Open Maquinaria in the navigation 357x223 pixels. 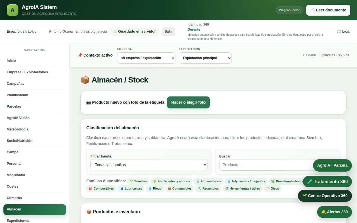(x=35, y=175)
